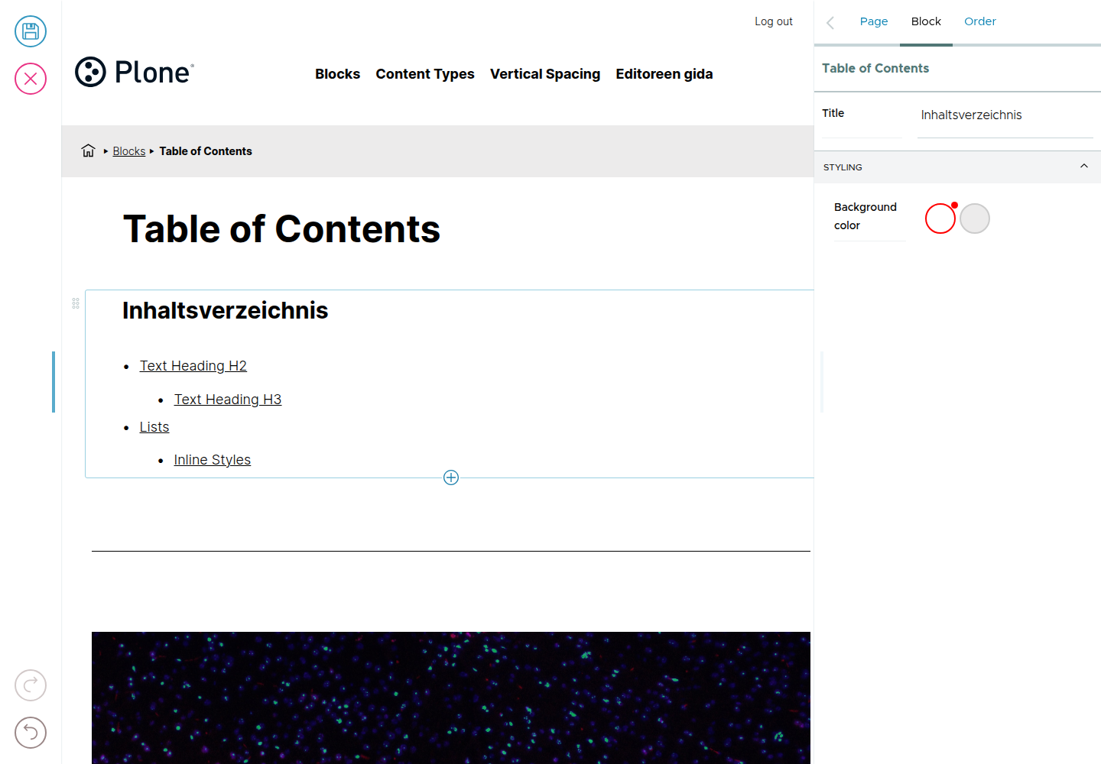Open the Vertical Spacing navigation item
Image resolution: width=1101 pixels, height=764 pixels.
tap(545, 74)
